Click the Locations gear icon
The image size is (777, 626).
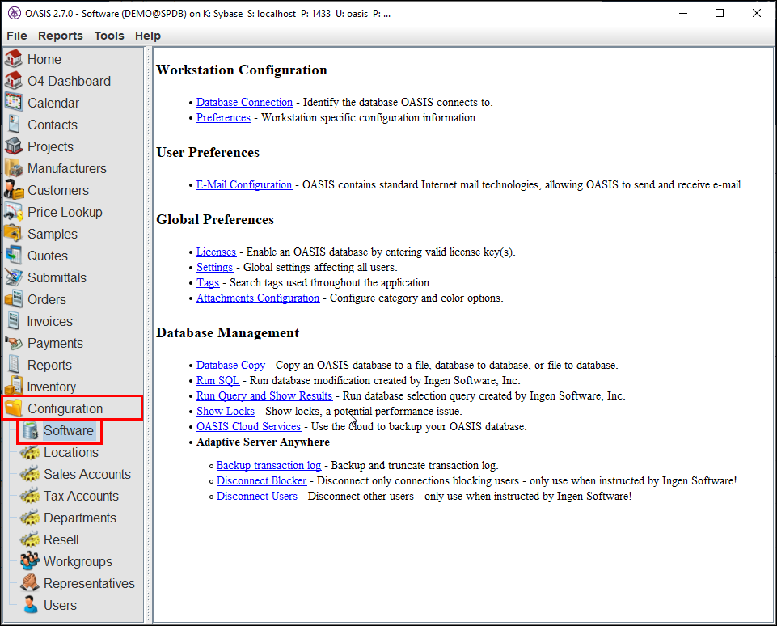30,452
